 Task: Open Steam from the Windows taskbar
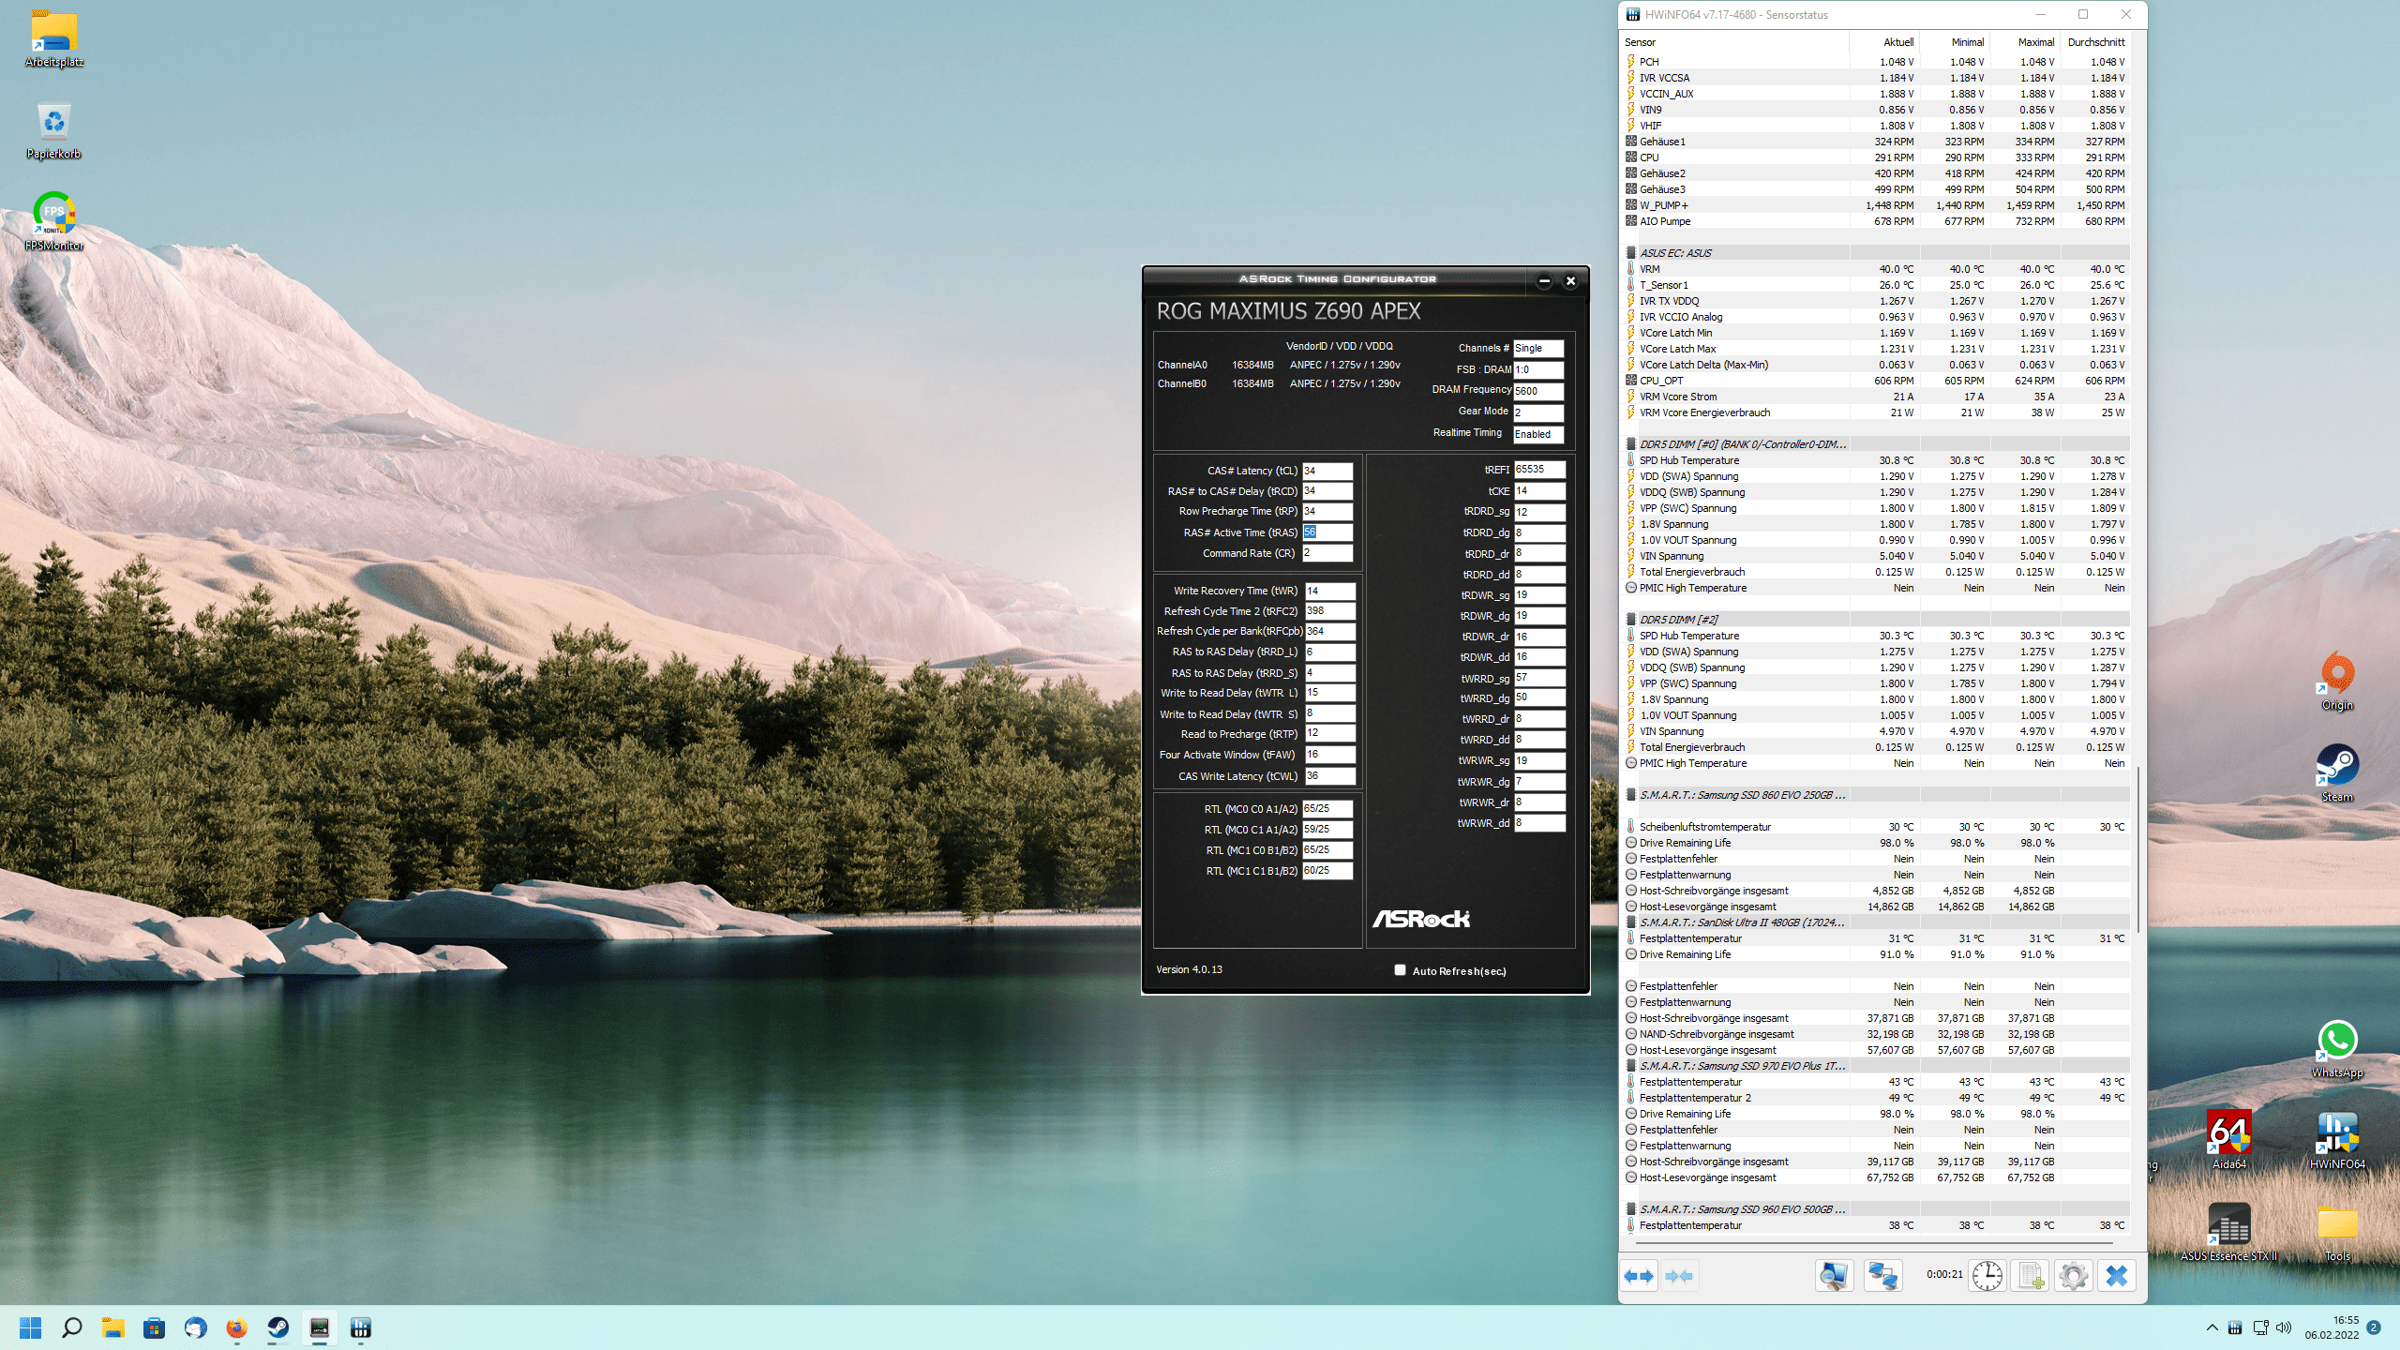tap(278, 1327)
